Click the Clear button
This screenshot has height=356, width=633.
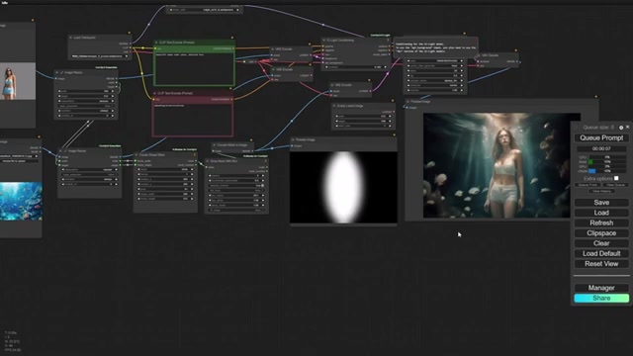pos(601,243)
